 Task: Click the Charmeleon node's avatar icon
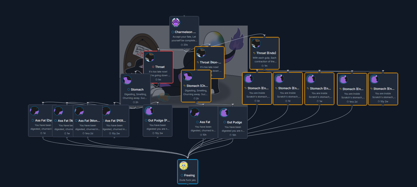[176, 23]
